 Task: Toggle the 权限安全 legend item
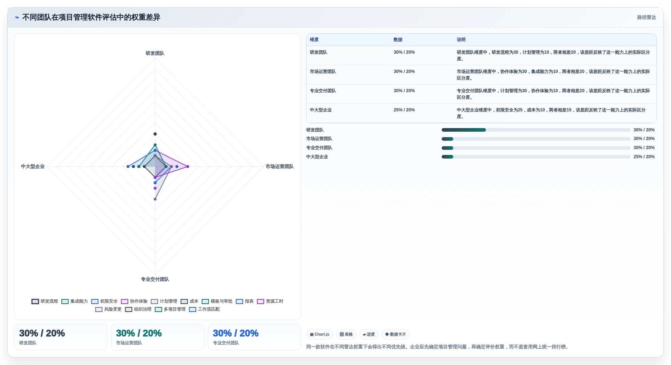tap(105, 302)
